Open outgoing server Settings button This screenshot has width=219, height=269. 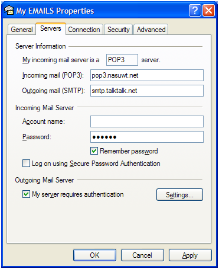point(179,195)
